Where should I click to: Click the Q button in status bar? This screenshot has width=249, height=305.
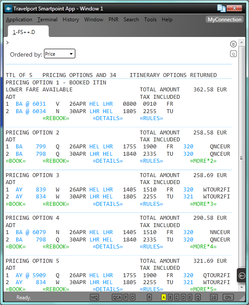click(198, 298)
